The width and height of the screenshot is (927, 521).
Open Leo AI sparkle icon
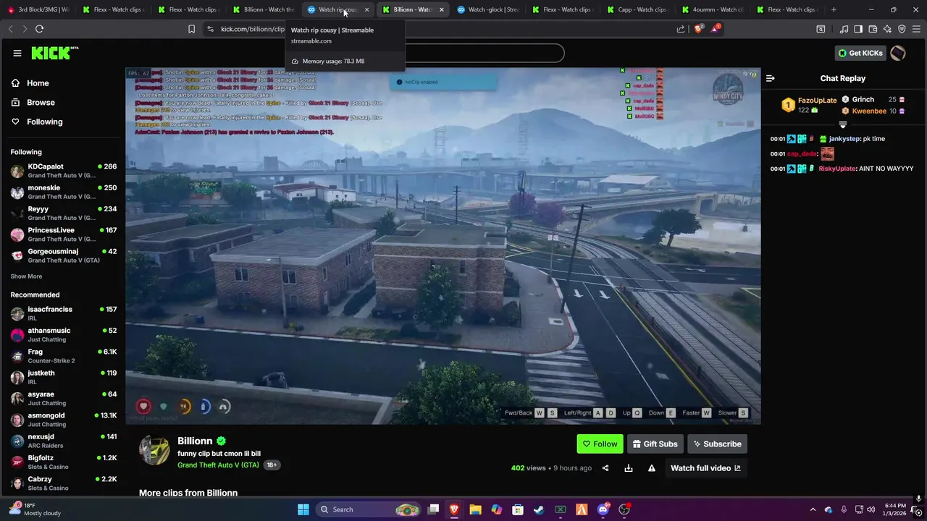(x=887, y=29)
